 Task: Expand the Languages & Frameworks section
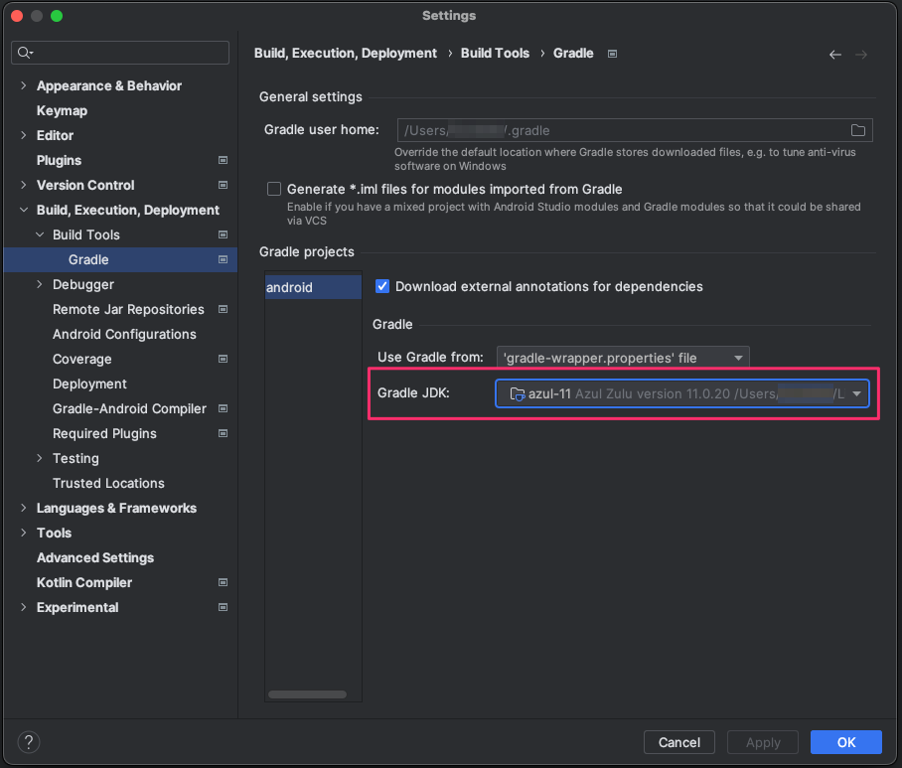click(24, 508)
